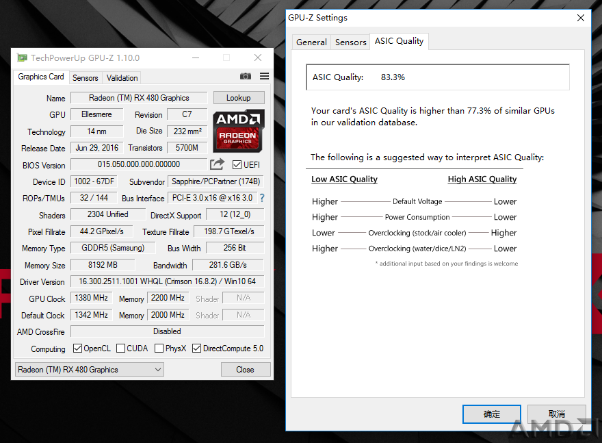Close the GPU-Z Settings dialog

[x=581, y=18]
